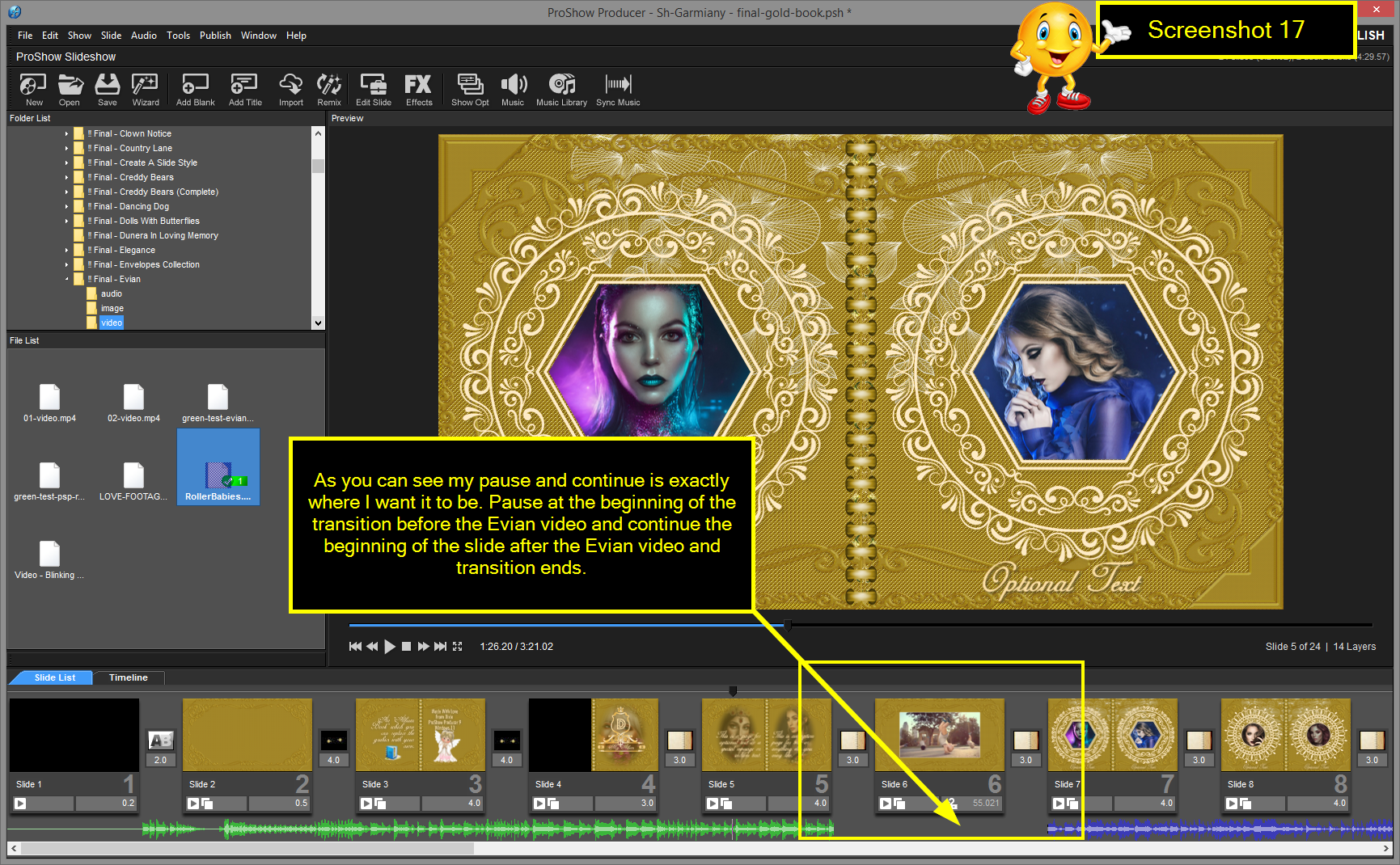The width and height of the screenshot is (1400, 865).
Task: Toggle full screen preview icon
Action: pos(458,647)
